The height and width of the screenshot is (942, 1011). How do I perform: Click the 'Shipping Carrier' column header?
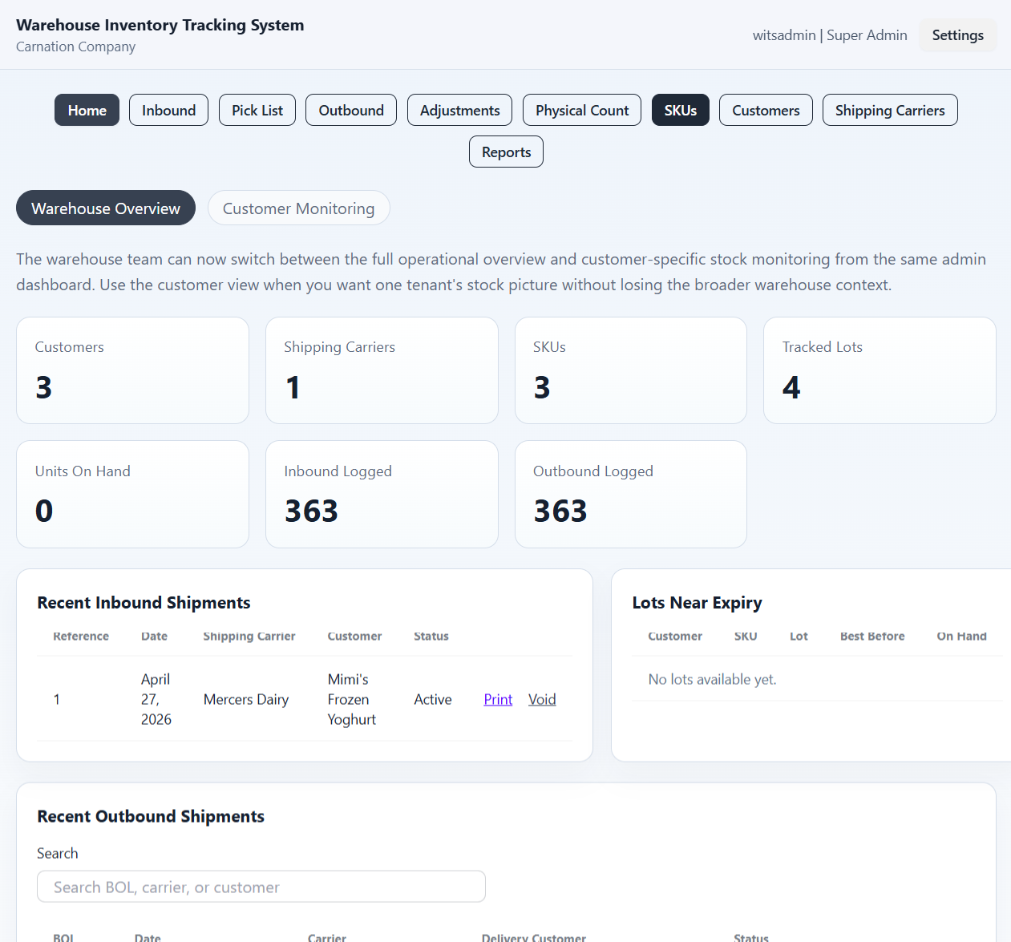coord(249,636)
